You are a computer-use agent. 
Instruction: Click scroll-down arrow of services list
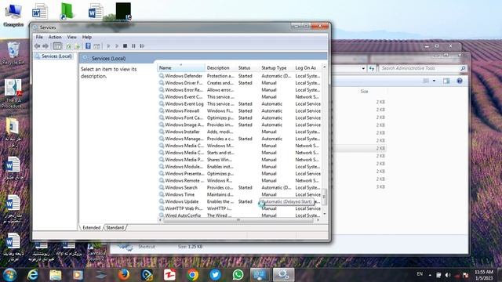pos(324,214)
